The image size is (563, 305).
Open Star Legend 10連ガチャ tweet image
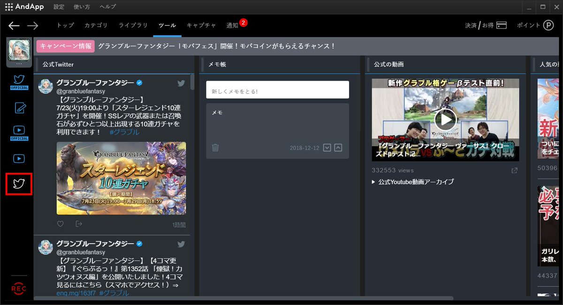pos(121,179)
